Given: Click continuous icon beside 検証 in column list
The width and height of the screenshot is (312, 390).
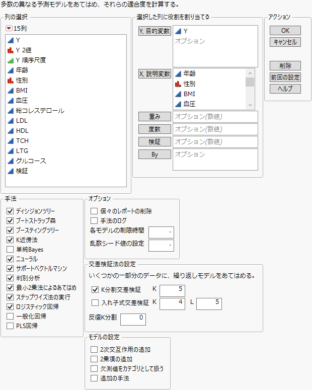Looking at the screenshot, I should 11,171.
